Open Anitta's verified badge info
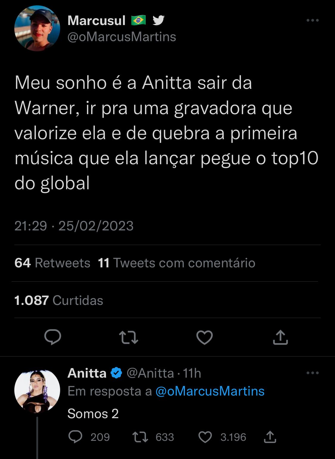 tap(116, 373)
